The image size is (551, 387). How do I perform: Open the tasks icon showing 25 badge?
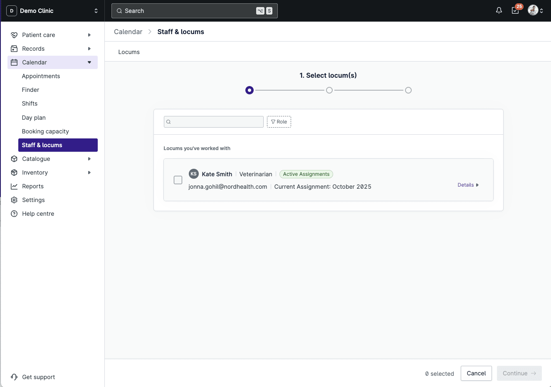click(x=515, y=10)
